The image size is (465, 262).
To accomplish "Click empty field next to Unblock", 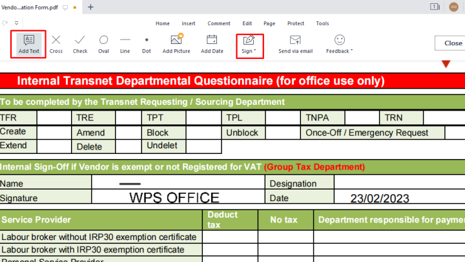I will click(x=283, y=132).
